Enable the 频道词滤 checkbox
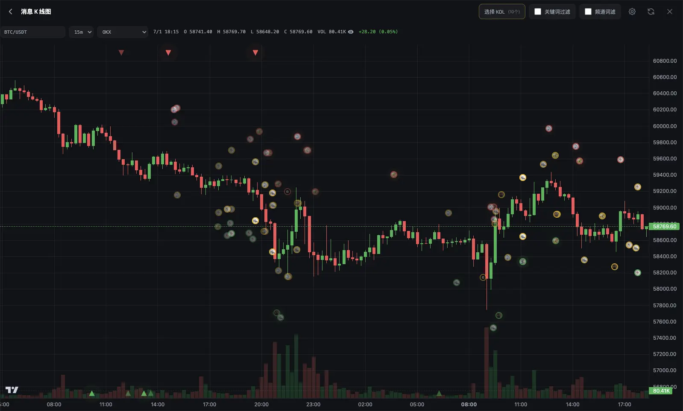Screen dimensions: 683x411 tap(588, 12)
